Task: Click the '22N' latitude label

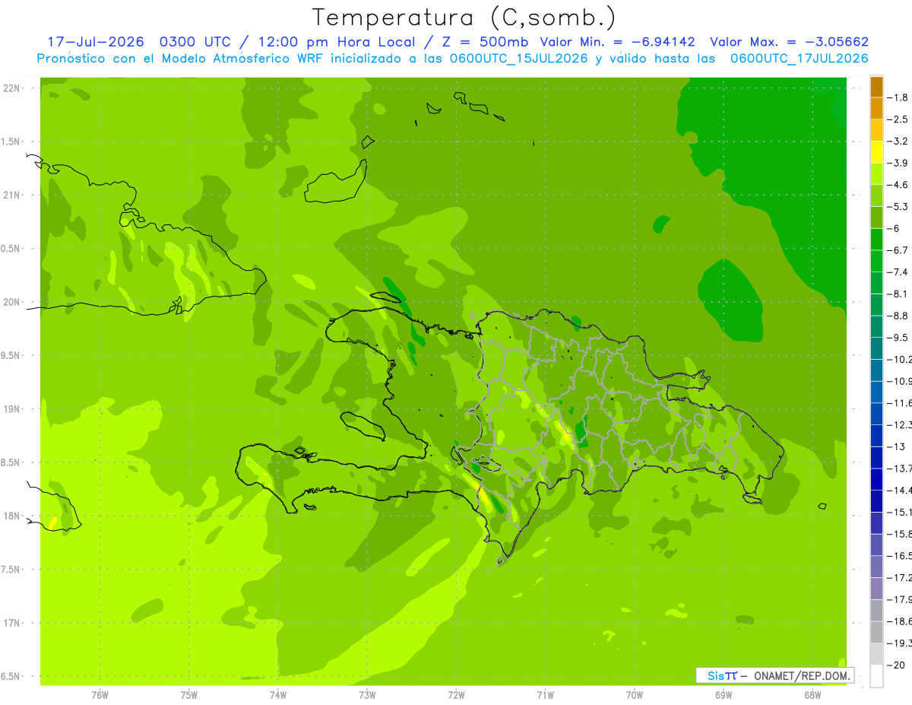Action: [13, 88]
